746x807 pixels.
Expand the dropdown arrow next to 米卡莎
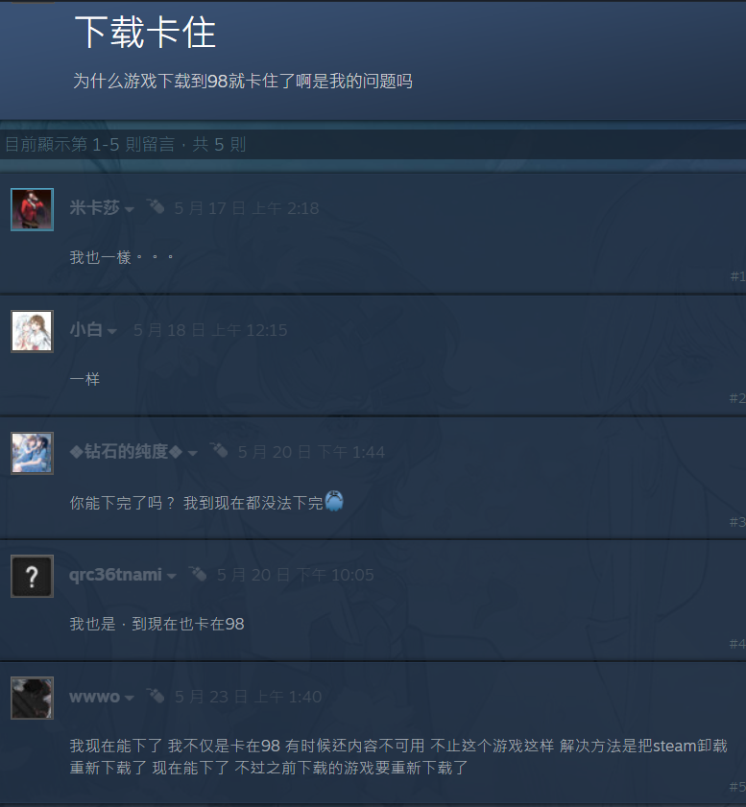(130, 209)
